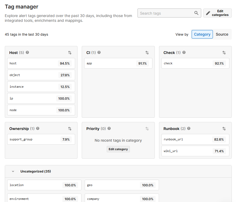Viewport: 236px width, 202px height.
Task: Click Edit category in the Priority panel
Action: 118,149
